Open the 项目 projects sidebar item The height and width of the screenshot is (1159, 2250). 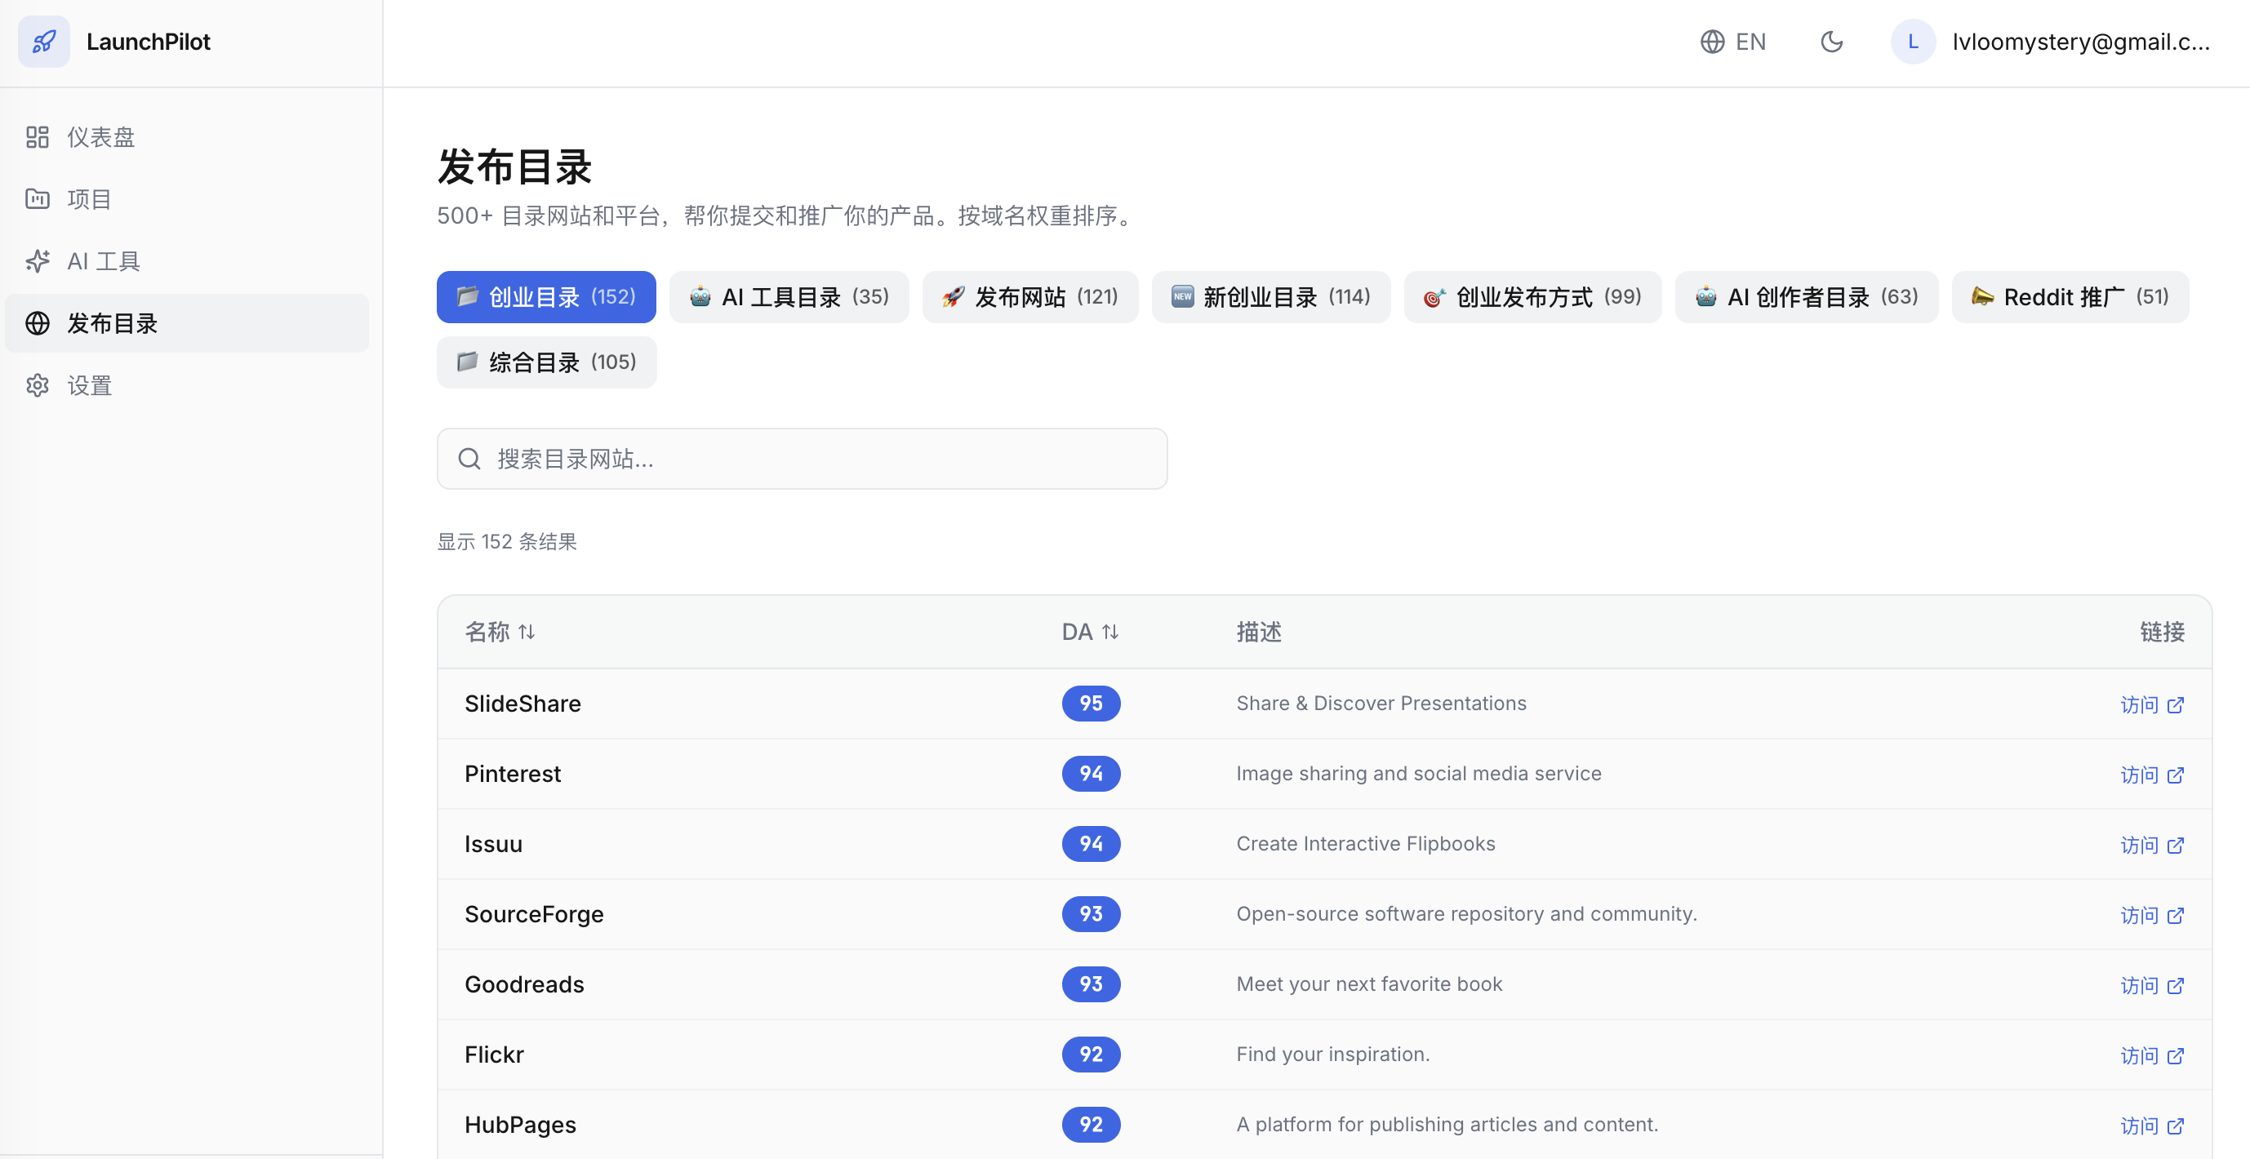click(187, 199)
